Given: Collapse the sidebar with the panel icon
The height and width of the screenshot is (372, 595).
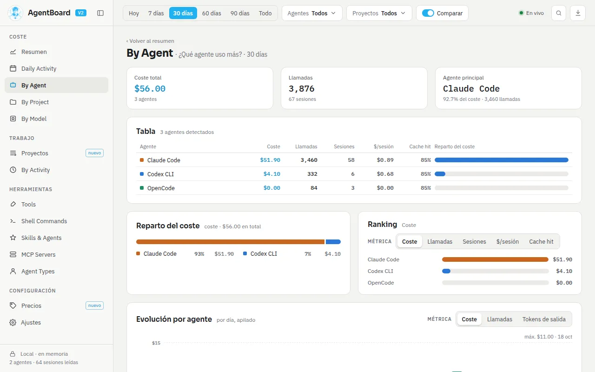Looking at the screenshot, I should 100,13.
